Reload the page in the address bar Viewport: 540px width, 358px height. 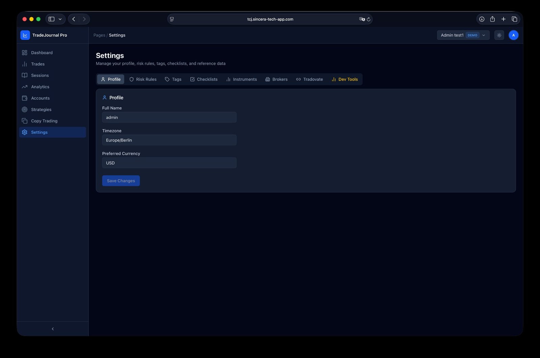[x=369, y=19]
